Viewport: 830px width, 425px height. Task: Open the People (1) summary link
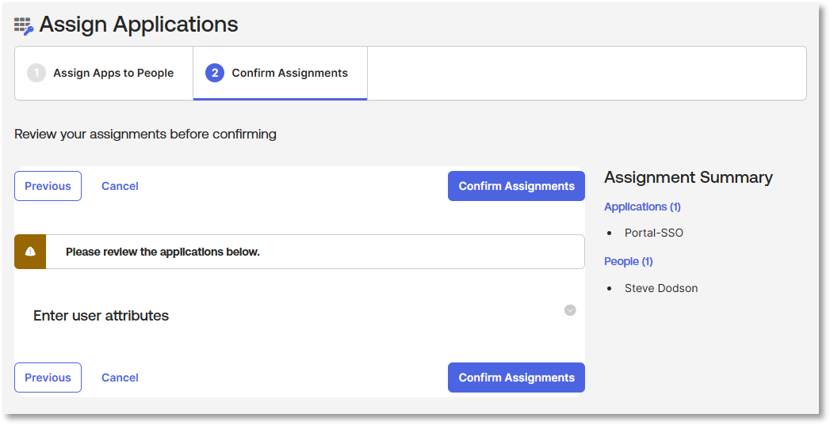coord(629,261)
